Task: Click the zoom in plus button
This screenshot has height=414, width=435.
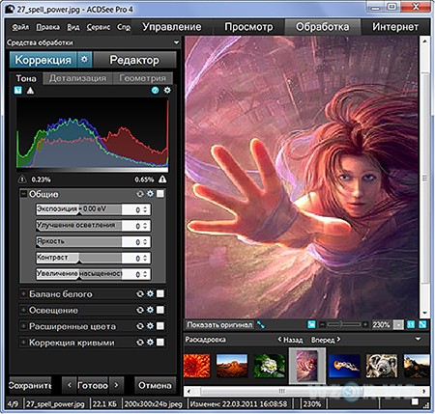Action: click(365, 324)
